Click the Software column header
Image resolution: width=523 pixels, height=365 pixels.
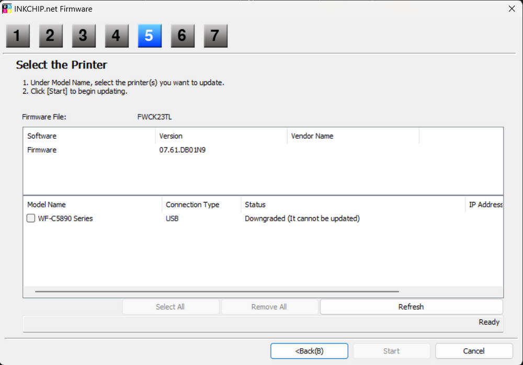pos(42,136)
